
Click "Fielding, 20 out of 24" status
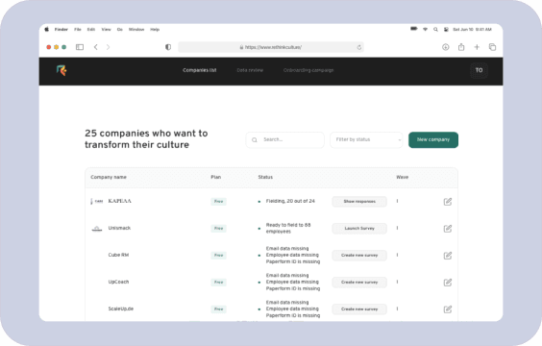[290, 201]
